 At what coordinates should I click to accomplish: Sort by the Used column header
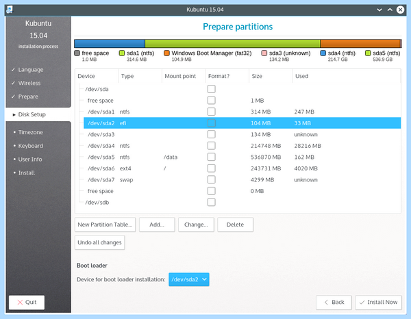[x=347, y=76]
